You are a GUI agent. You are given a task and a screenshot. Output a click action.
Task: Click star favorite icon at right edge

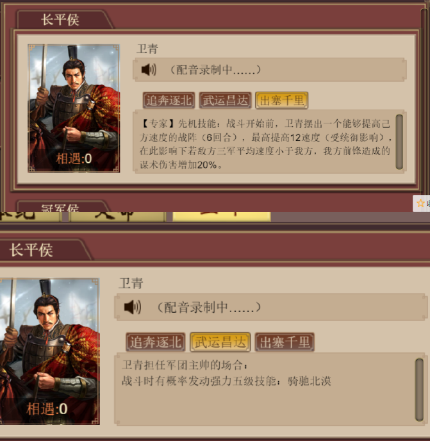point(420,203)
